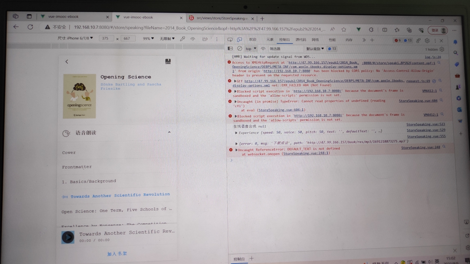Collapse the 语音朗读 section chevron
The image size is (470, 264).
click(x=169, y=132)
